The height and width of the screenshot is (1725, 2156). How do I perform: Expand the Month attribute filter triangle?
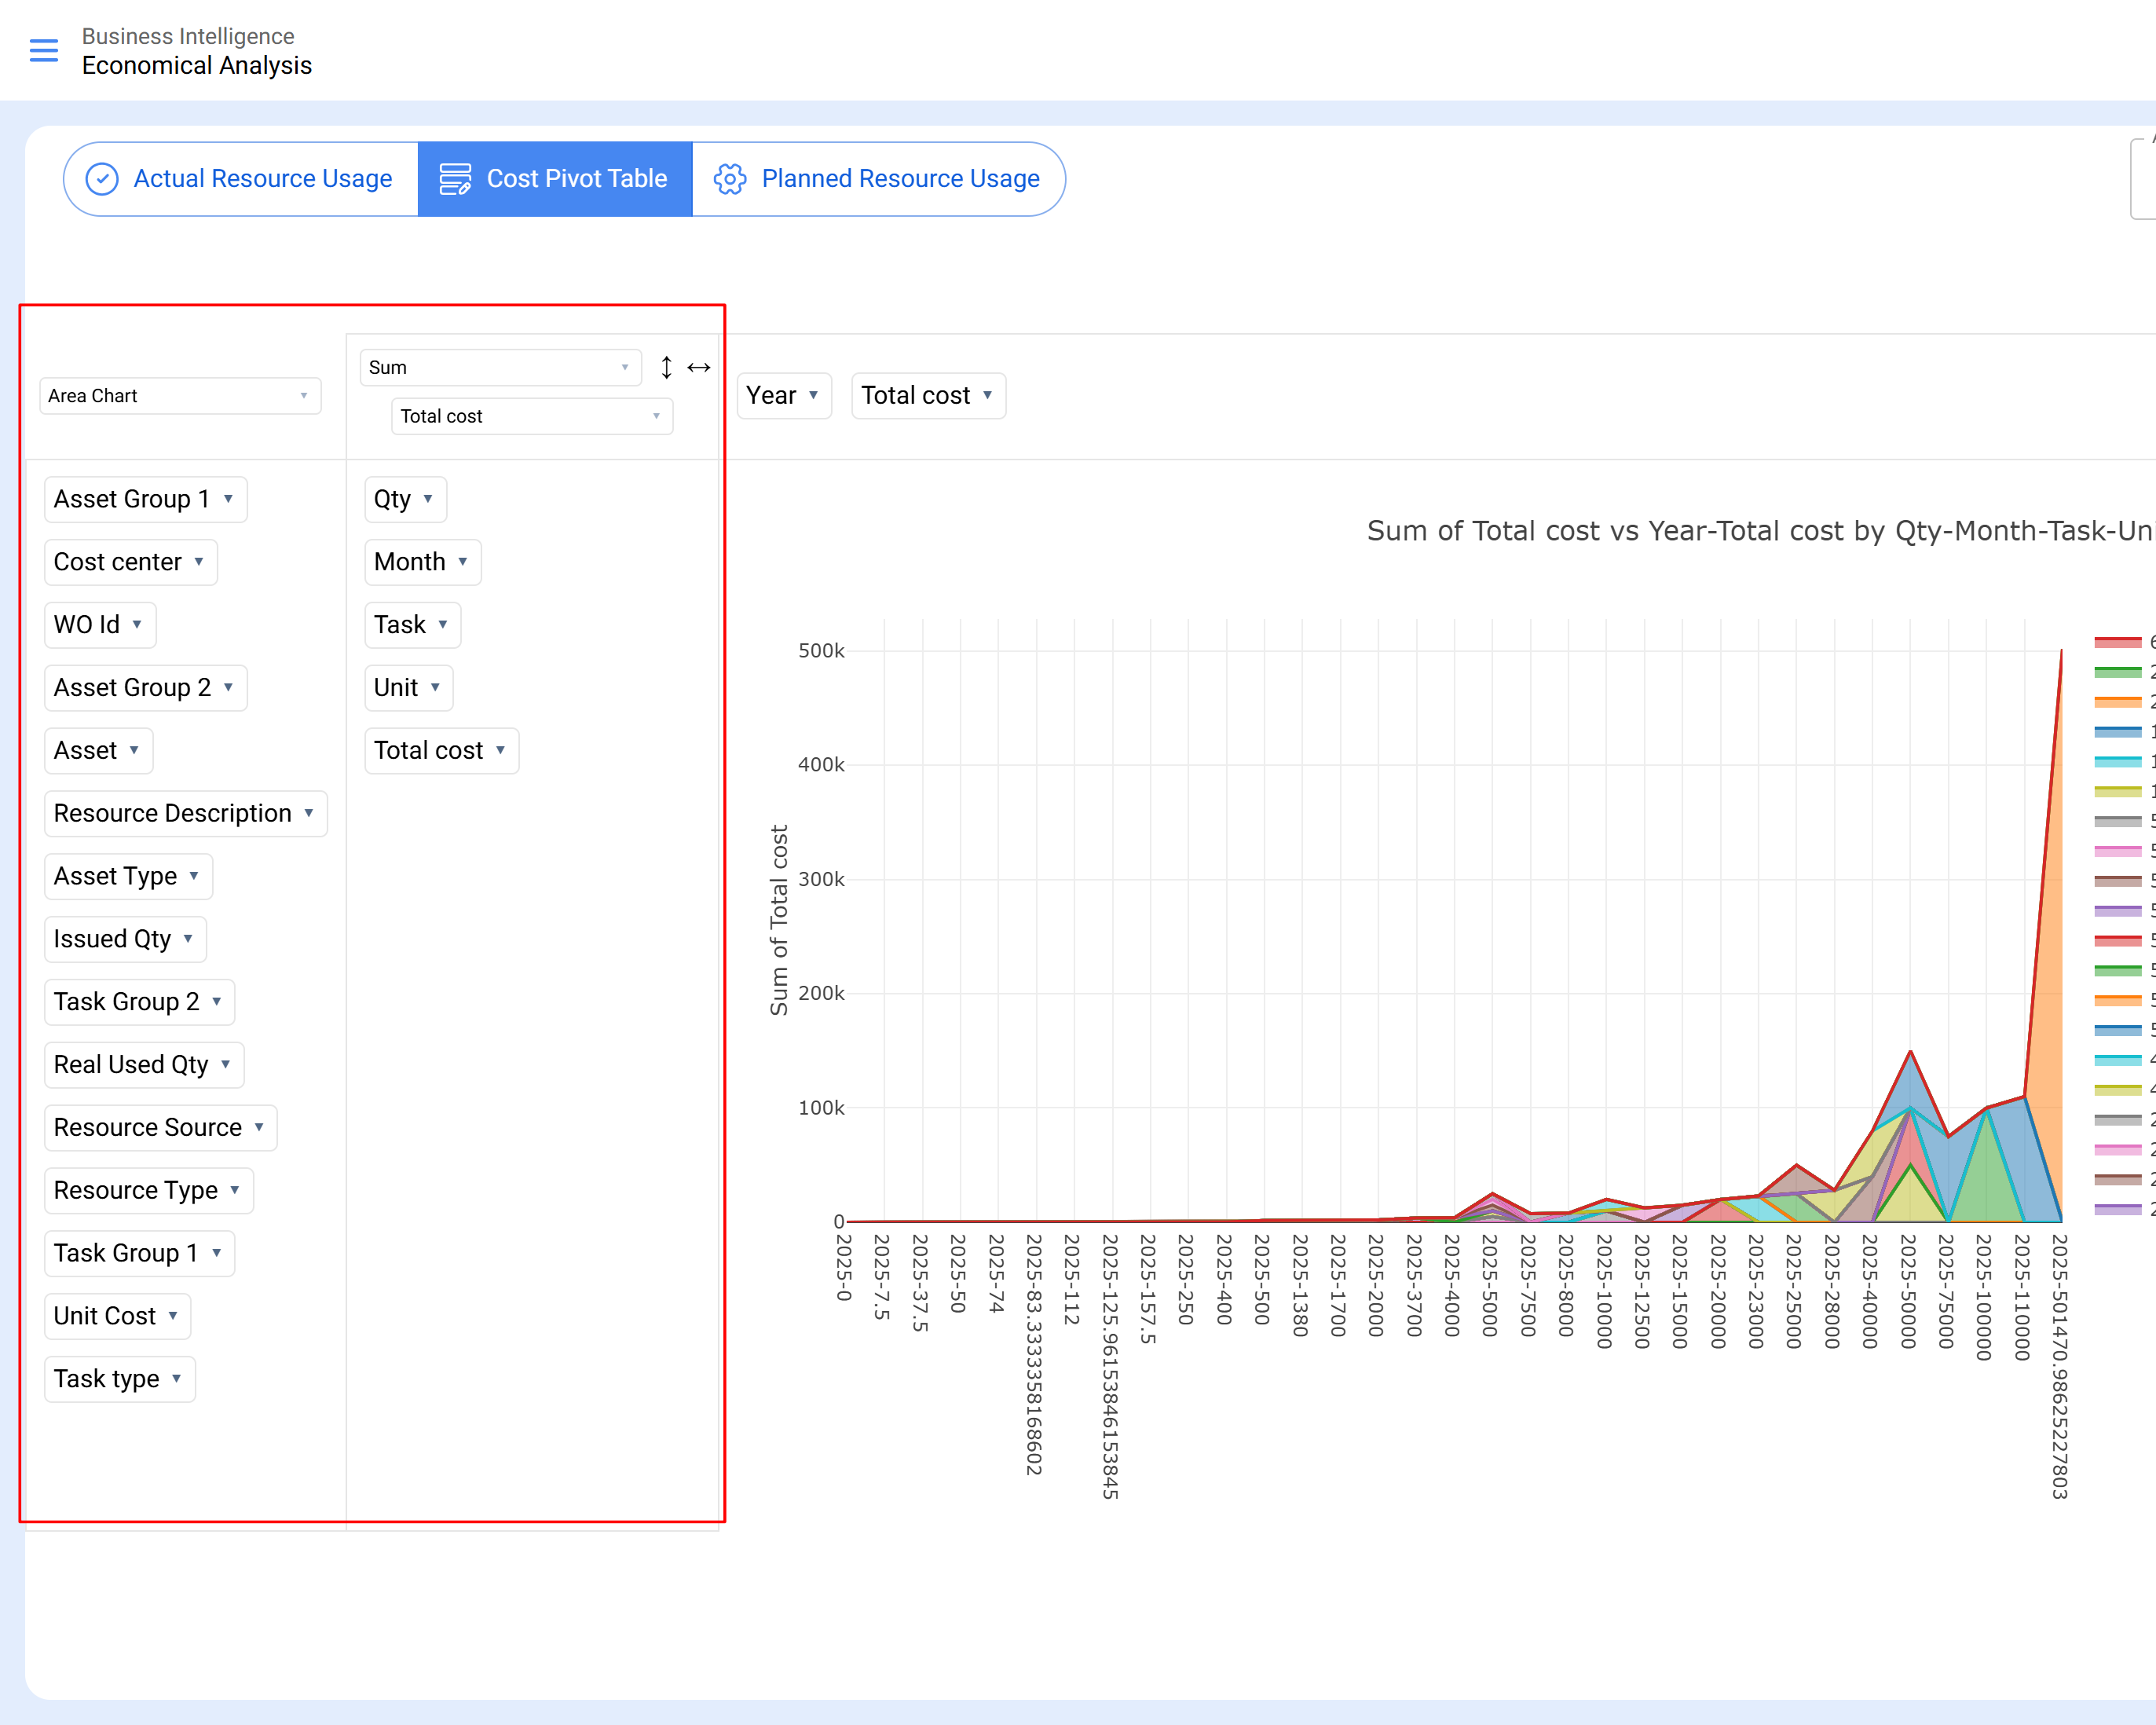point(463,561)
